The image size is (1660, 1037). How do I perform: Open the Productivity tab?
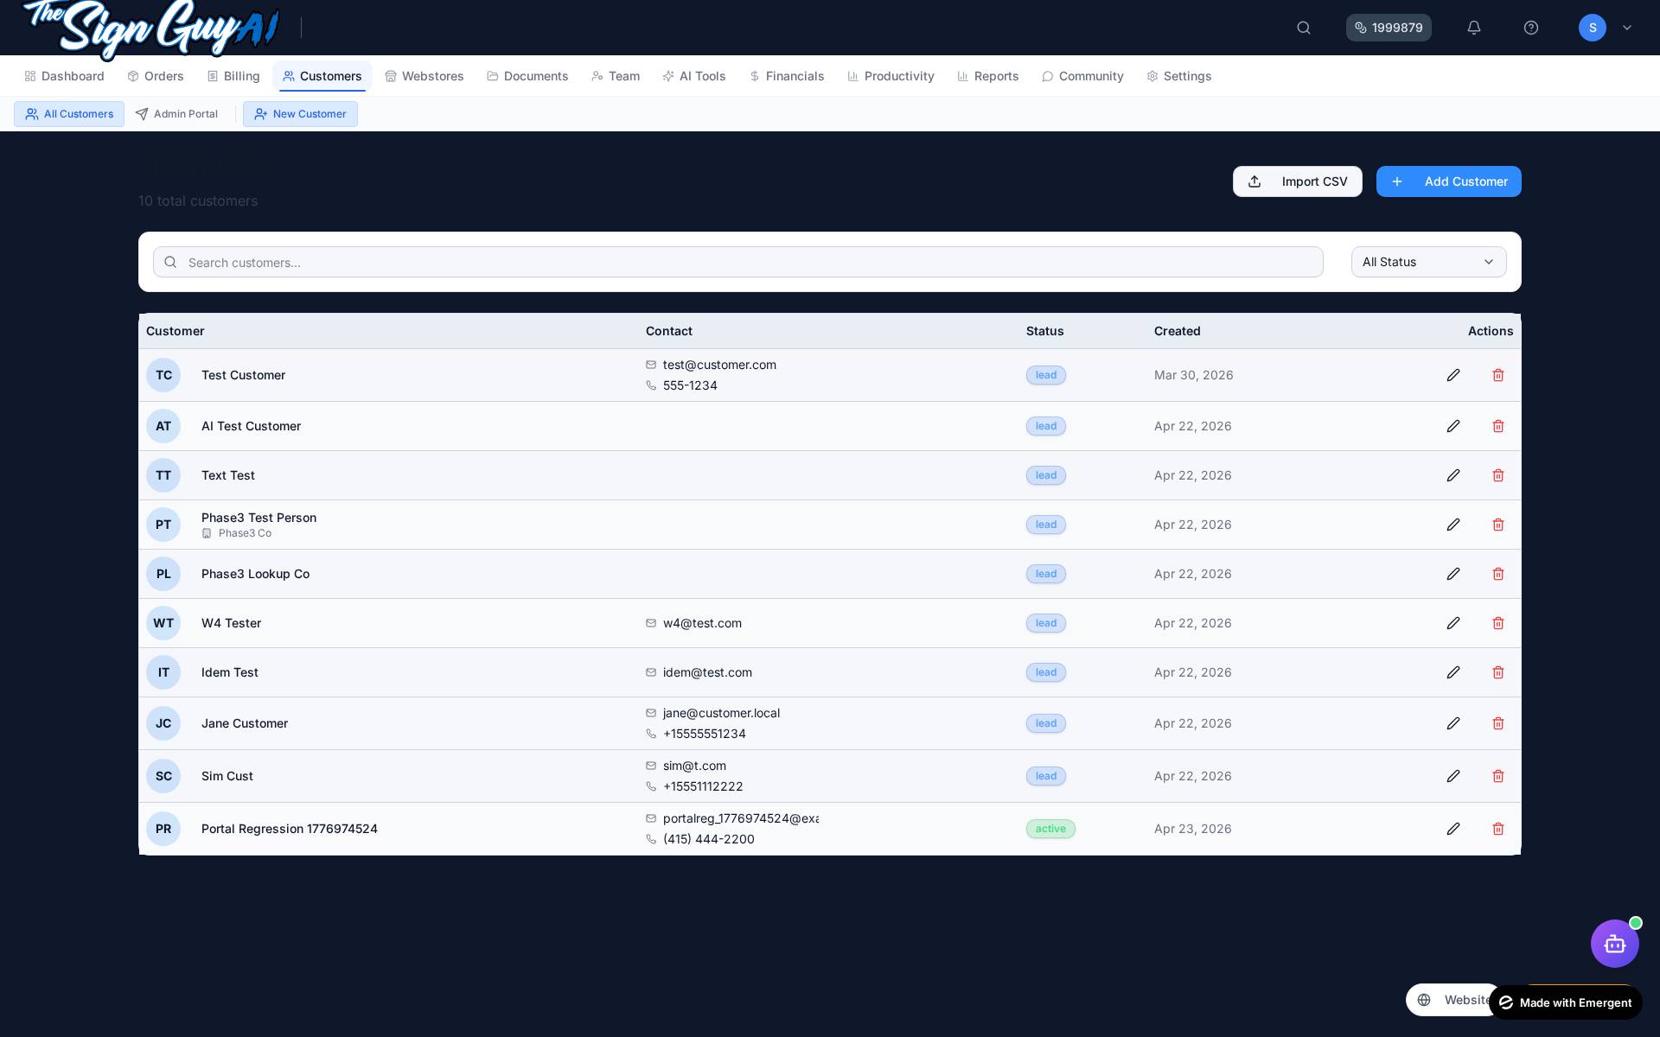[x=891, y=76]
